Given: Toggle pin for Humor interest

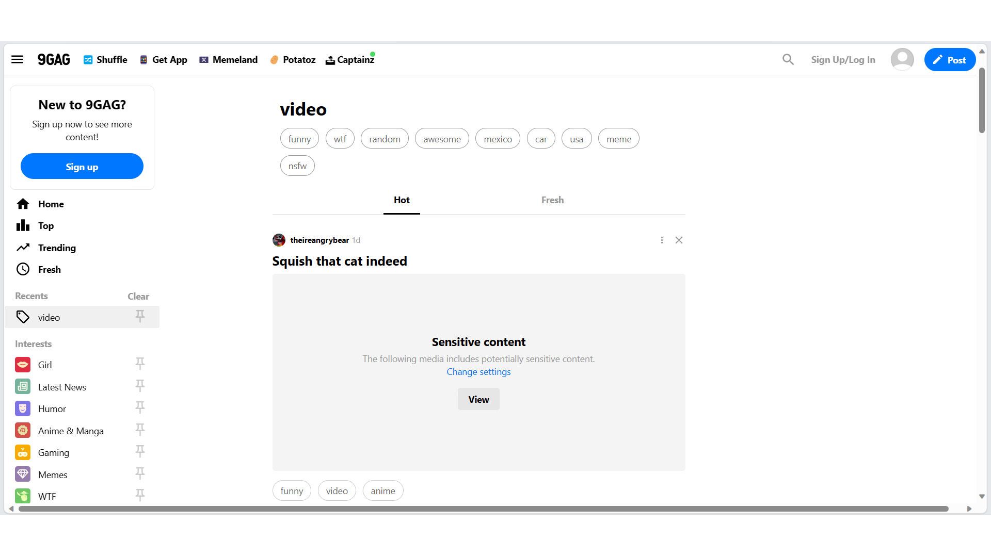Looking at the screenshot, I should coord(140,408).
